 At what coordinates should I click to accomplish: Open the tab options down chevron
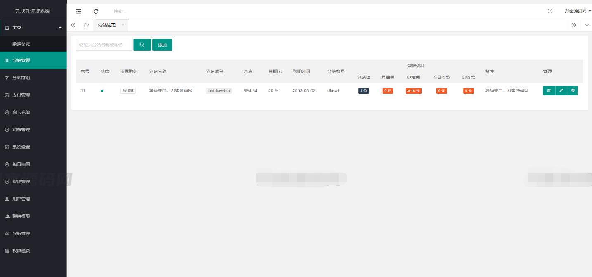tap(587, 25)
